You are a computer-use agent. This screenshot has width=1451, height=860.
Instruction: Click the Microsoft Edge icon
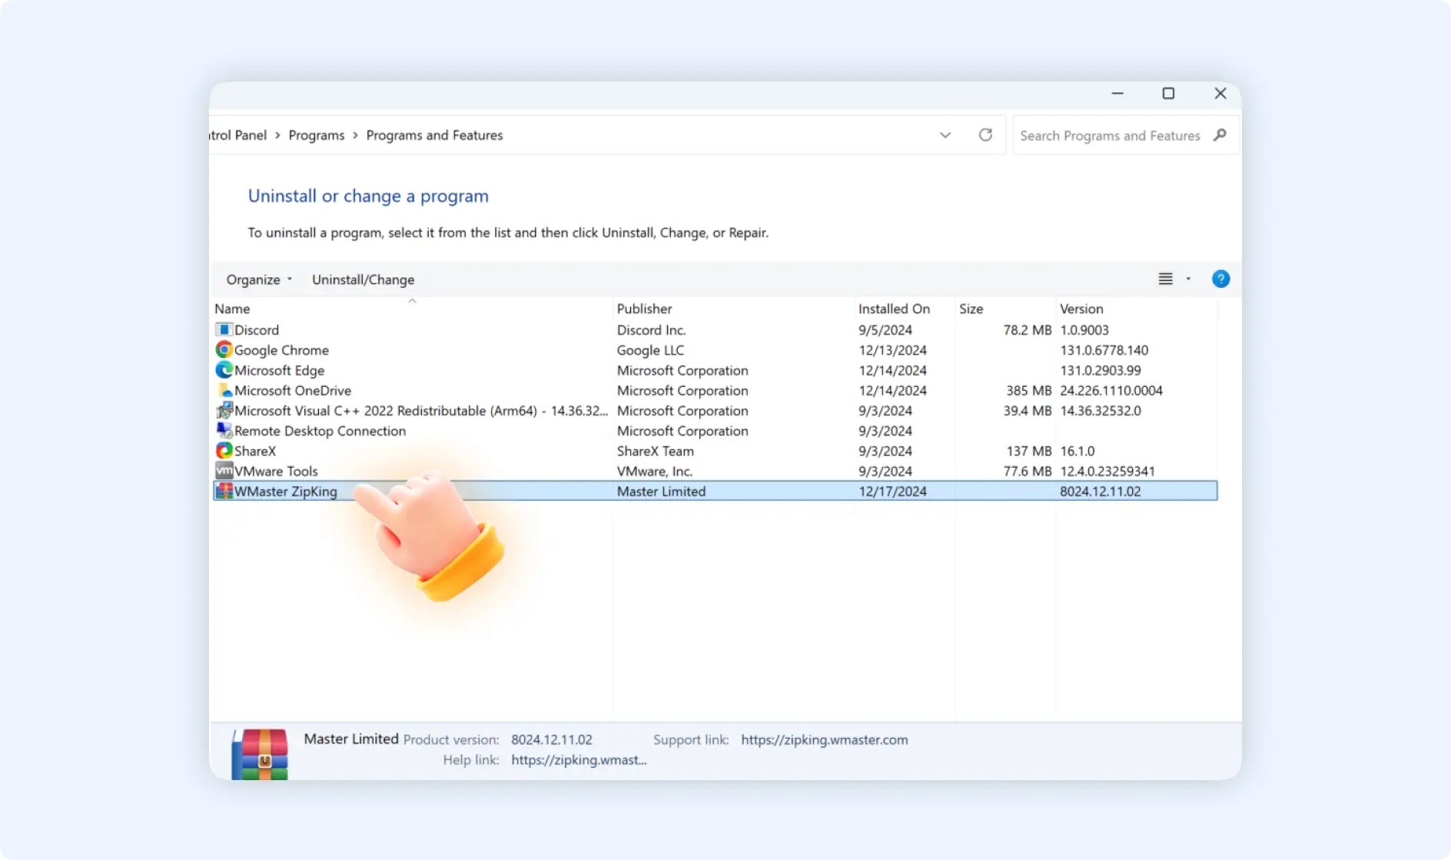coord(224,370)
